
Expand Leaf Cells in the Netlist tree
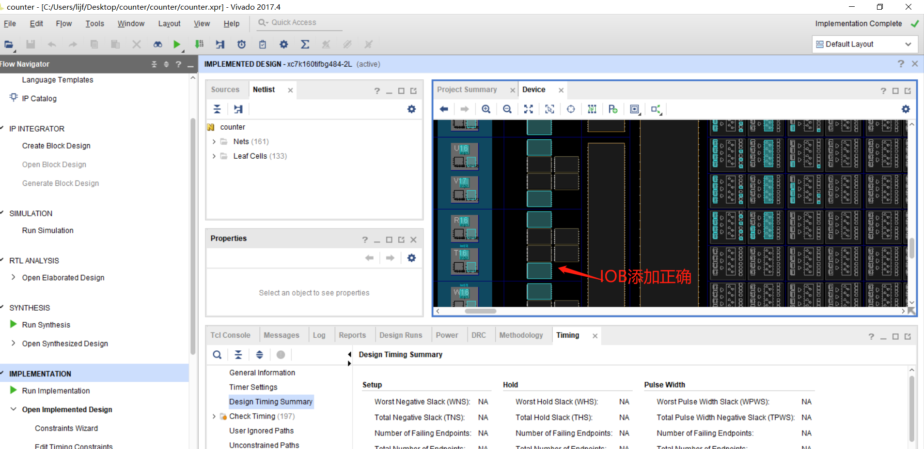click(214, 156)
